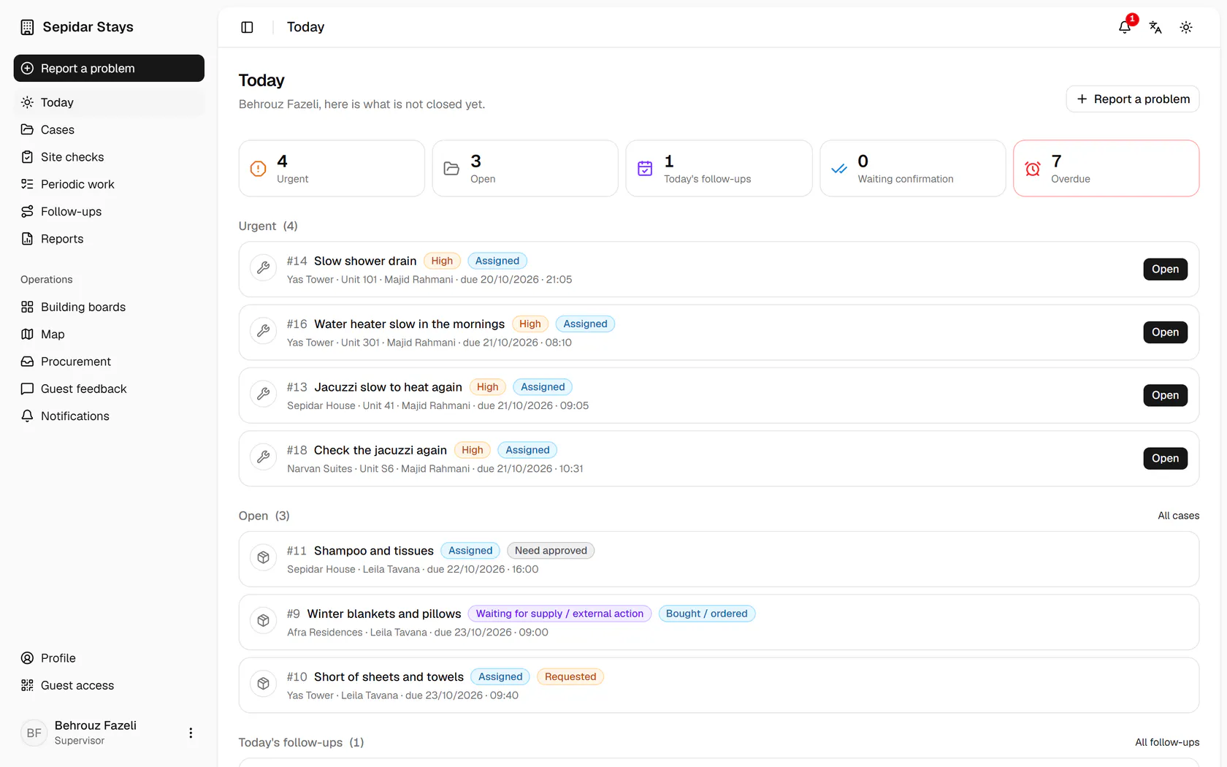Click the follow-ups calendar icon
The image size is (1227, 767).
pos(645,169)
